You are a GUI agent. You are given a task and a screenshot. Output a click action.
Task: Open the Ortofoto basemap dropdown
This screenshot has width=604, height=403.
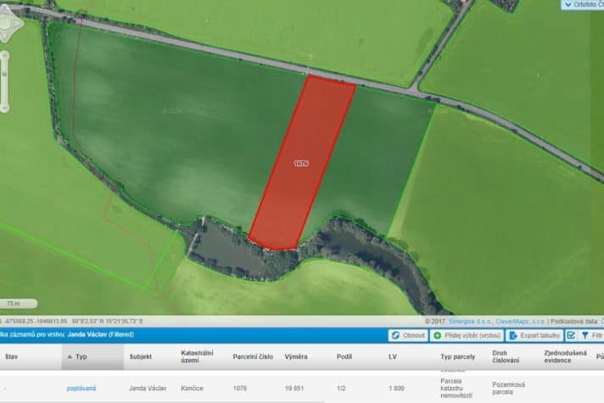[582, 5]
